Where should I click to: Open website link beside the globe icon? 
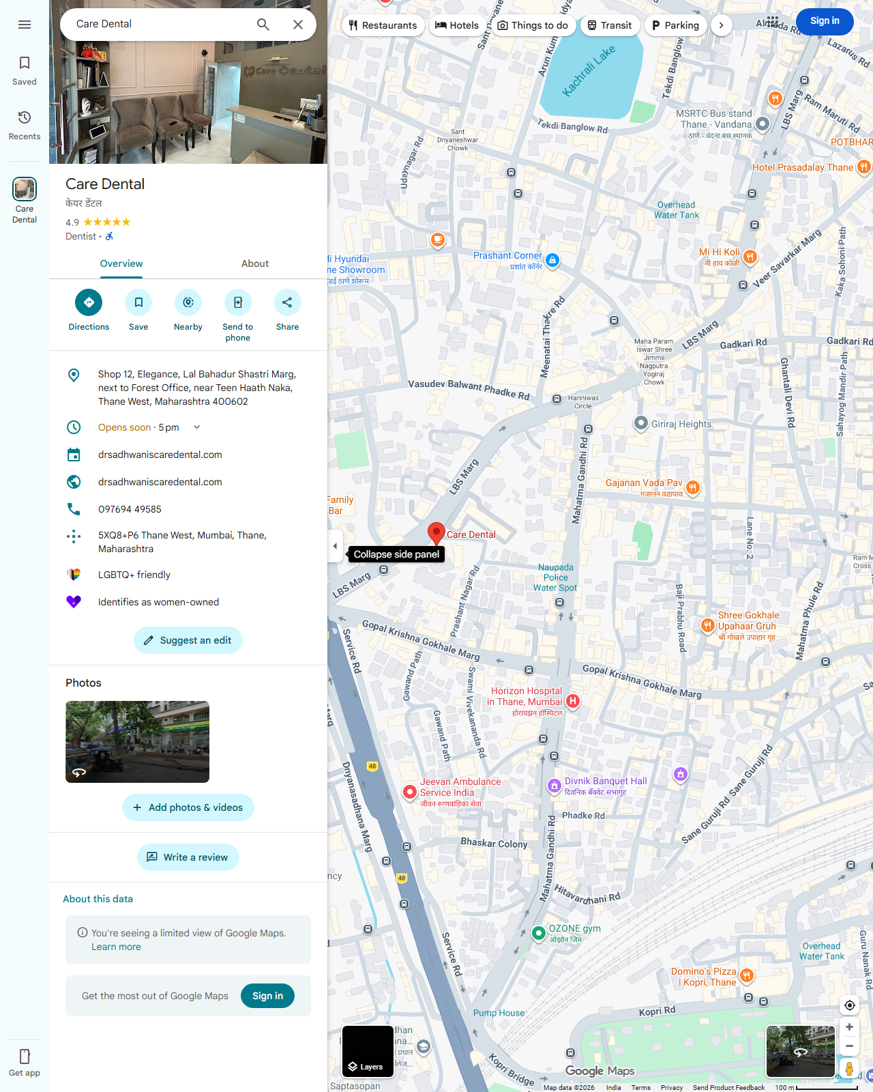(188, 482)
